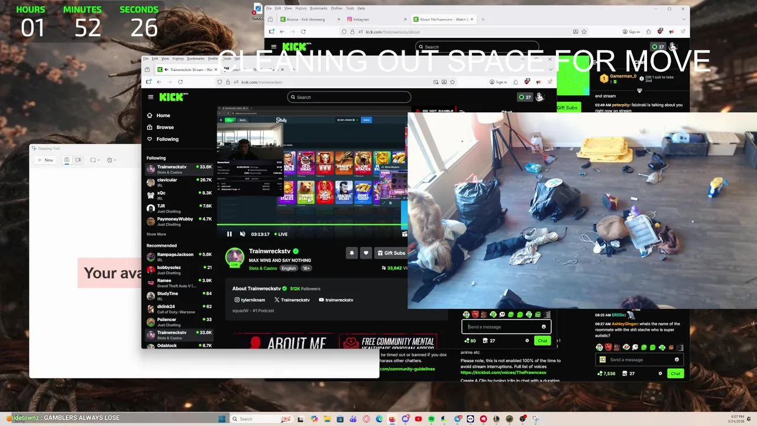
Task: Expand the Following list with Show More
Action: [x=156, y=234]
